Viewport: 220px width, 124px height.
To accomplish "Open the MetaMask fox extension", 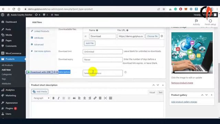I will (186, 9).
